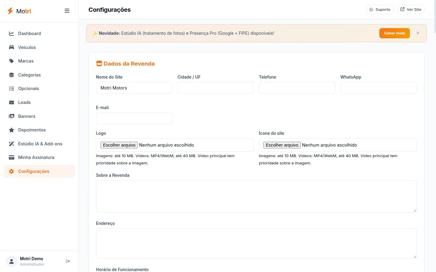Click the Configurações gear icon
The height and width of the screenshot is (272, 436).
tap(12, 171)
